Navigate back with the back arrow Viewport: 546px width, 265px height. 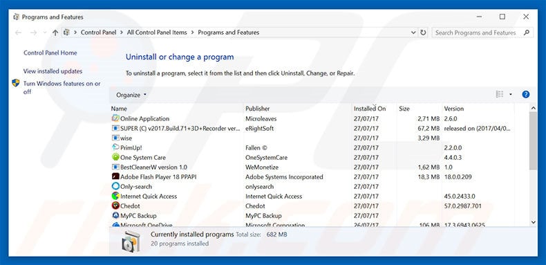pyautogui.click(x=18, y=33)
